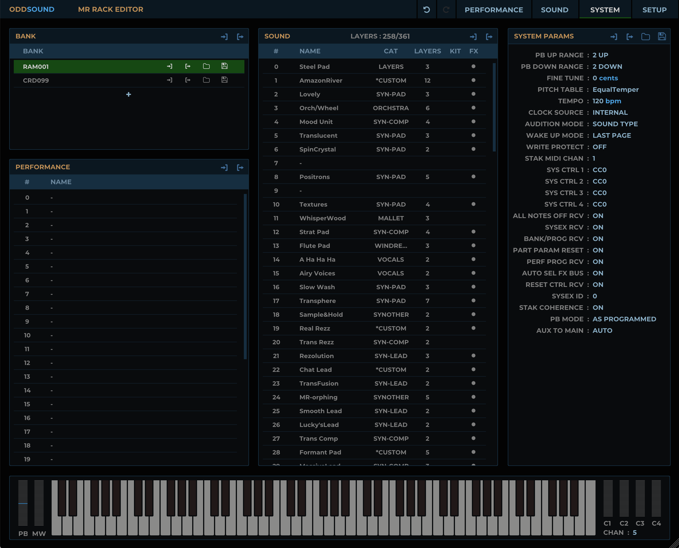
Task: Click the NAME column header in SOUND list
Action: click(x=310, y=51)
